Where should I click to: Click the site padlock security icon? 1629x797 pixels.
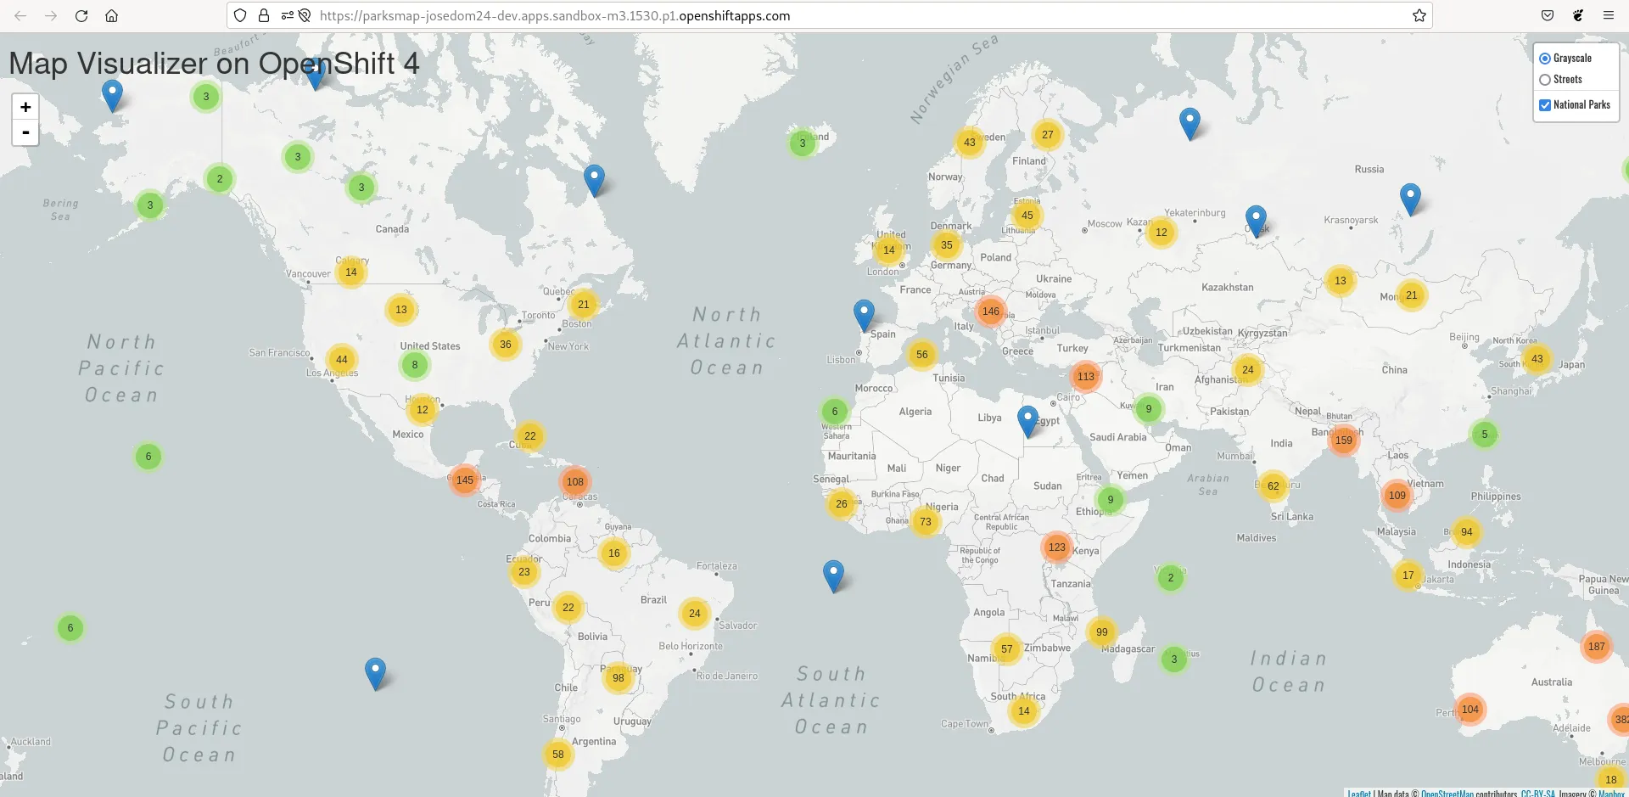click(264, 16)
